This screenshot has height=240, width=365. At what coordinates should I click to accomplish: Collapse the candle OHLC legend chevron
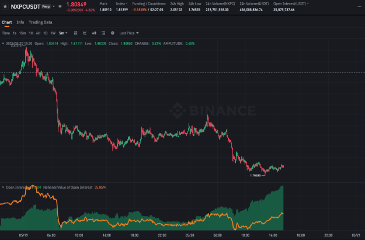(3, 44)
